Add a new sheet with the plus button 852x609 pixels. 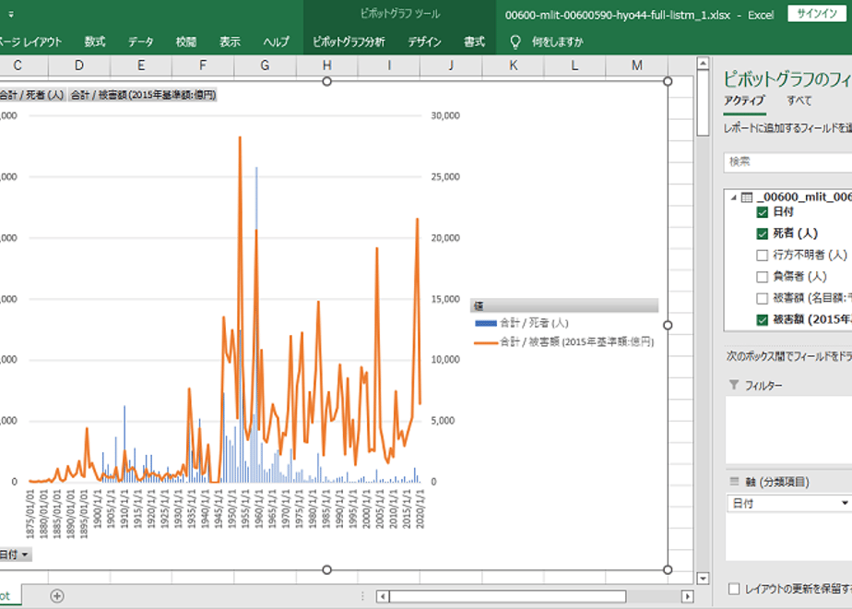click(57, 596)
